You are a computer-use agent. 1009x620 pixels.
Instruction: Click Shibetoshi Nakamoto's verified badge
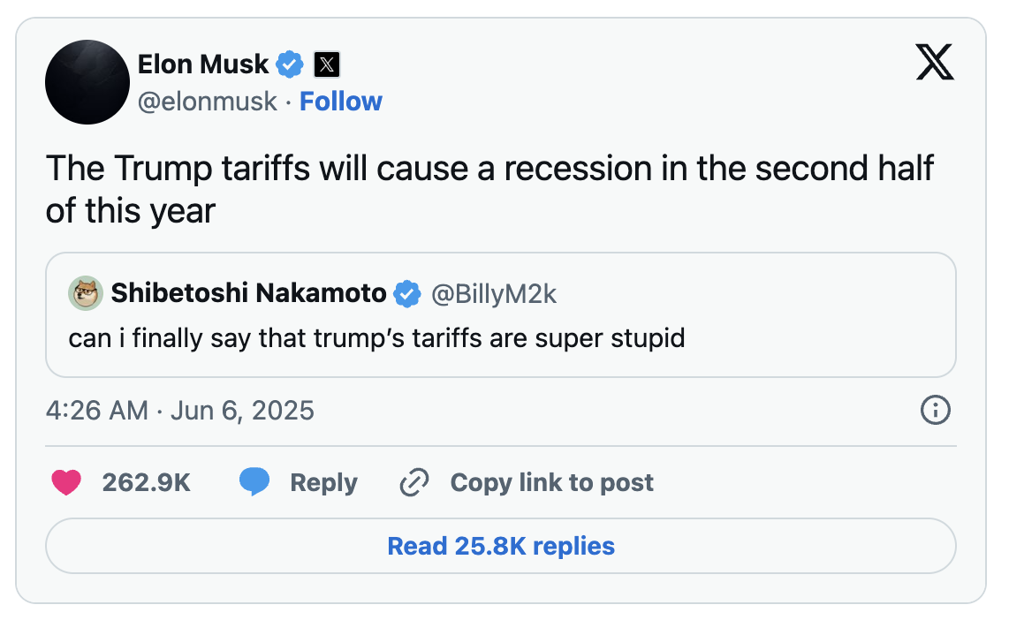click(406, 294)
